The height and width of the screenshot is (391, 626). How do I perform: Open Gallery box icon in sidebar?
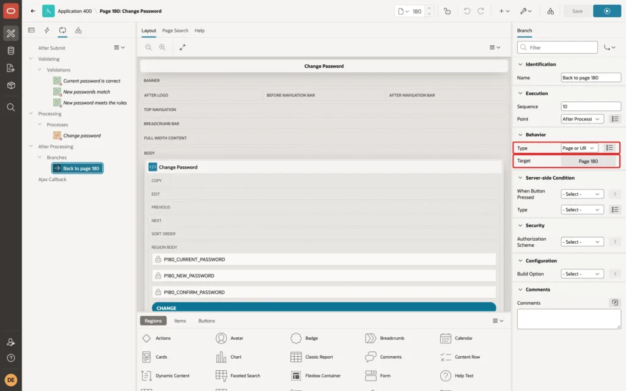click(11, 85)
